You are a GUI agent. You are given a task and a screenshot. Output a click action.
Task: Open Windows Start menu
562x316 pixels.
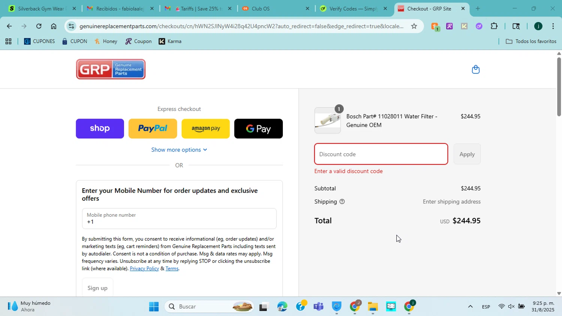tap(154, 307)
